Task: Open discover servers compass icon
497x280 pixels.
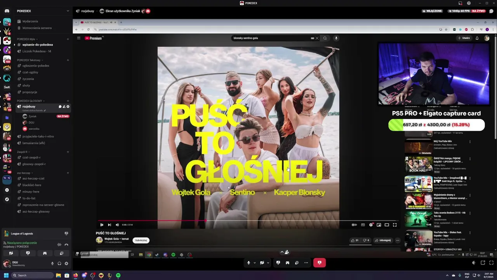Action: point(7,199)
